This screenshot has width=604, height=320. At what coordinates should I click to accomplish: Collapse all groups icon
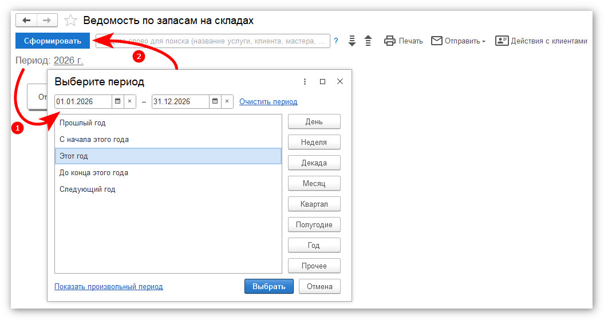[x=368, y=41]
